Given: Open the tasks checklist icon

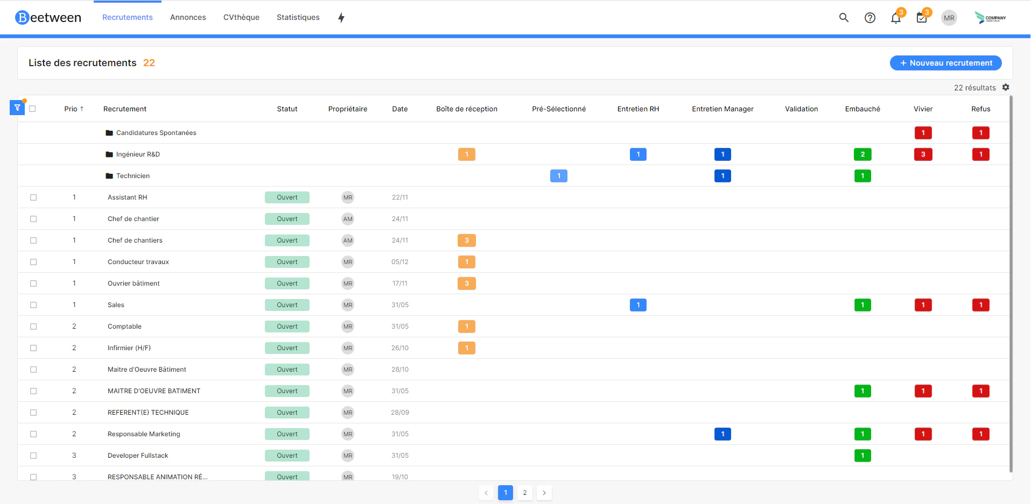Looking at the screenshot, I should [x=922, y=18].
